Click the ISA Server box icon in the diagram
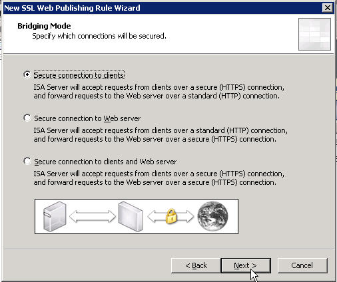This screenshot has height=282, width=337. (131, 216)
